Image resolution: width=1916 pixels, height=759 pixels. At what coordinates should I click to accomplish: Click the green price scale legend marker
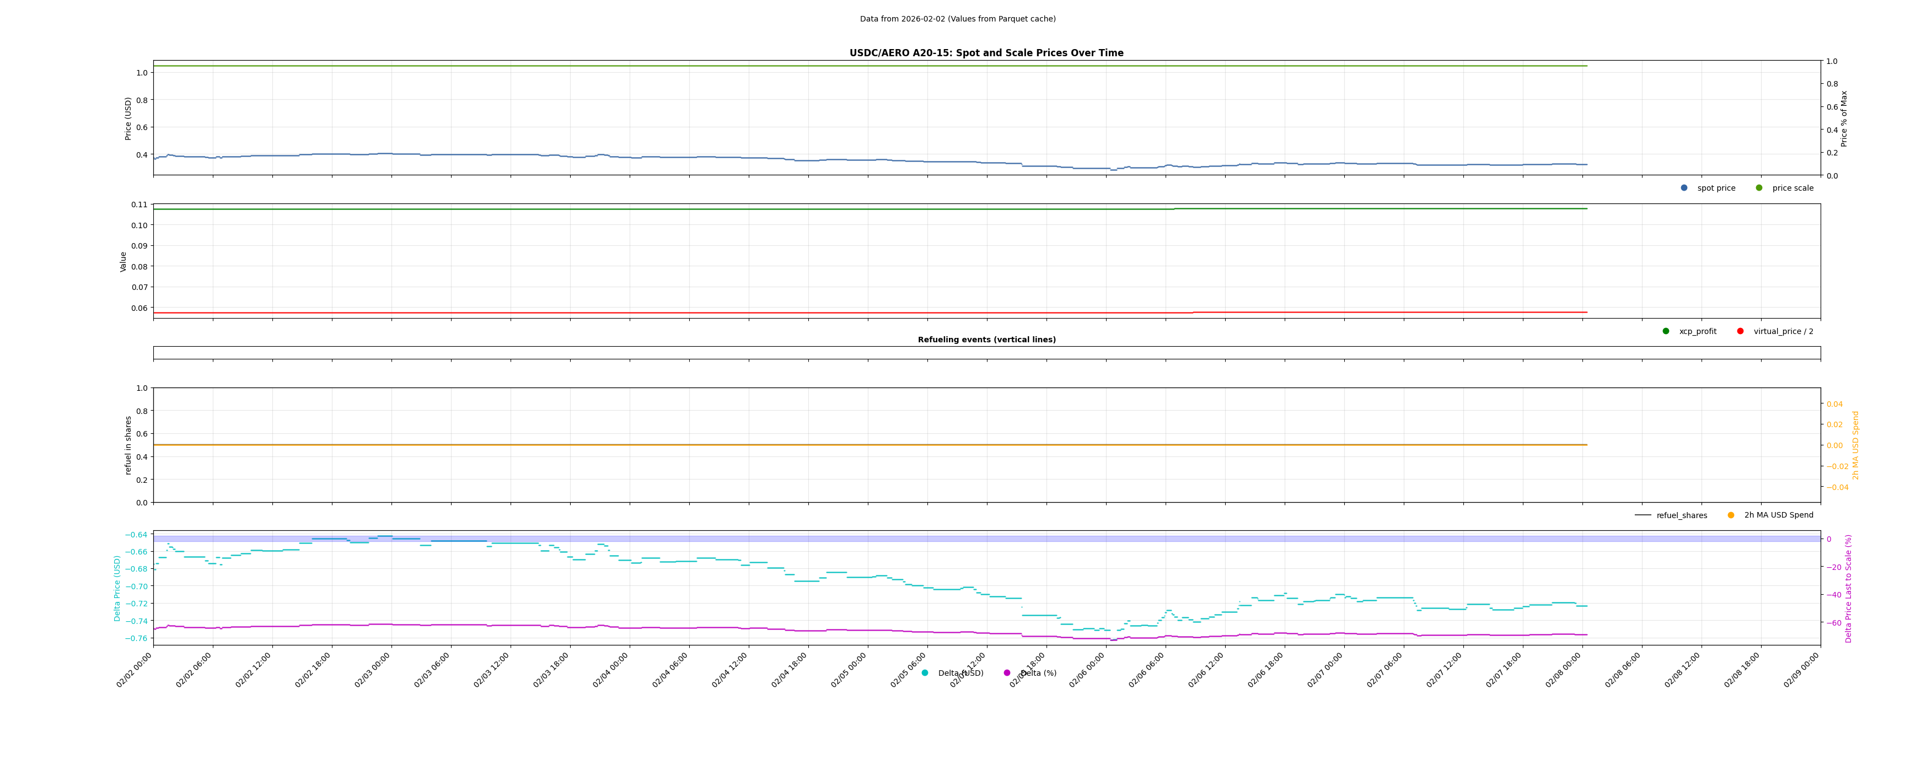(x=1759, y=188)
